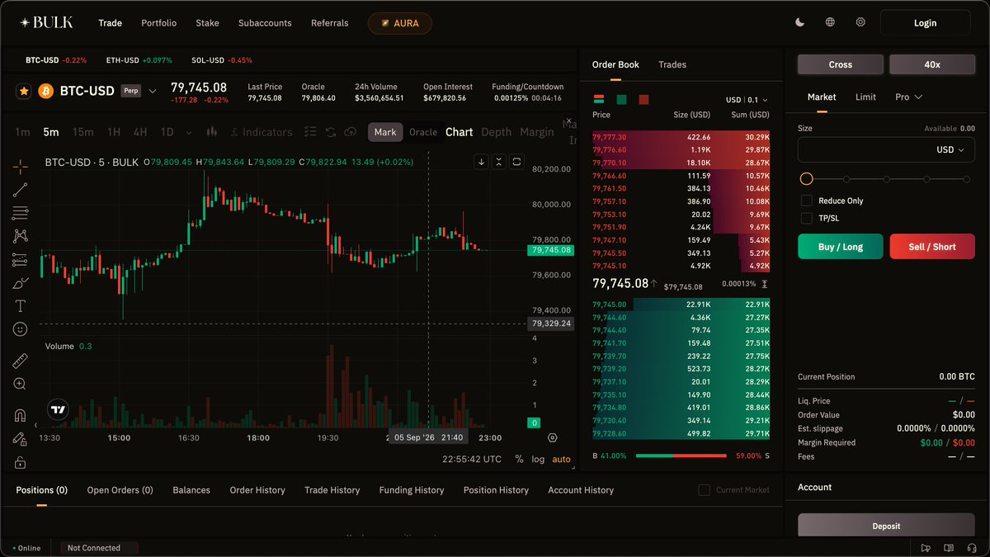Screen dimensions: 990x557
Task: Click the Size input field
Action: pos(886,149)
